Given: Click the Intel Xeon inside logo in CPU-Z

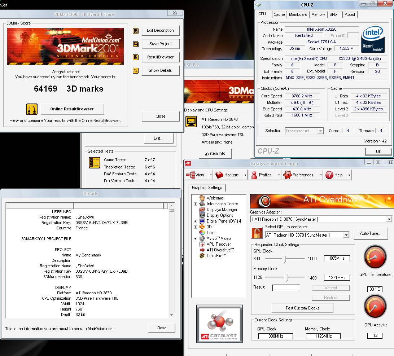Looking at the screenshot, I should 373,39.
